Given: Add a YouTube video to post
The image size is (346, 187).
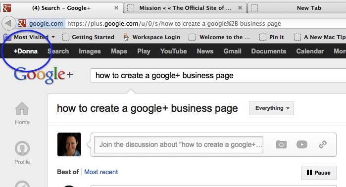Looking at the screenshot, I should (x=302, y=144).
